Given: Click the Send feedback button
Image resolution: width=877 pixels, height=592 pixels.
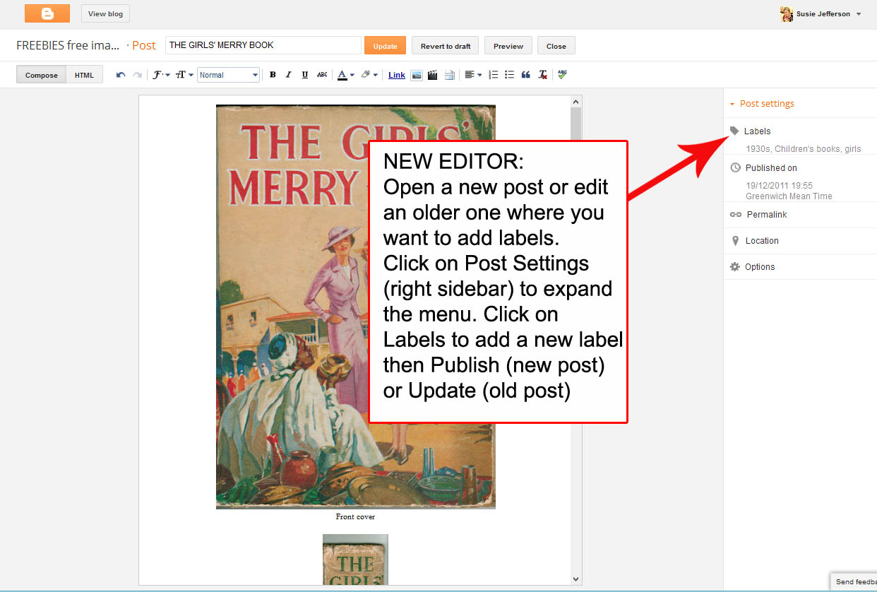Looking at the screenshot, I should click(x=854, y=582).
